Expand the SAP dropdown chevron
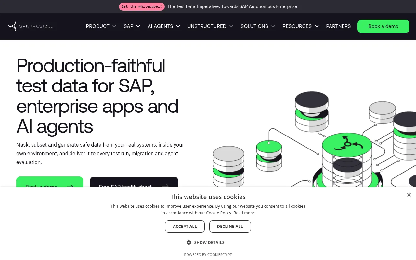The height and width of the screenshot is (260, 416). [x=138, y=26]
